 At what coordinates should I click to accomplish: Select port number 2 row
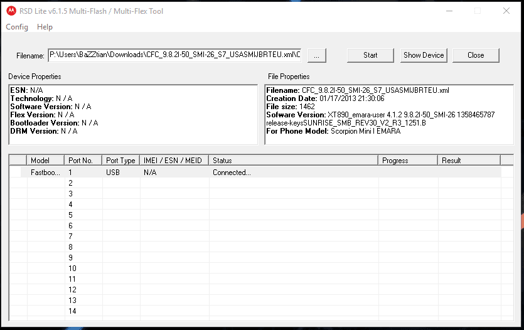coord(255,183)
